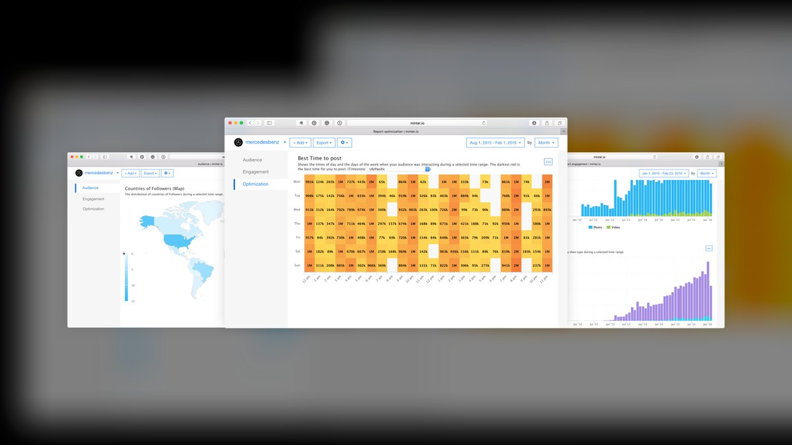Screen dimensions: 792x445
Task: Select the Engagement tab in the left window
Action: 93,198
